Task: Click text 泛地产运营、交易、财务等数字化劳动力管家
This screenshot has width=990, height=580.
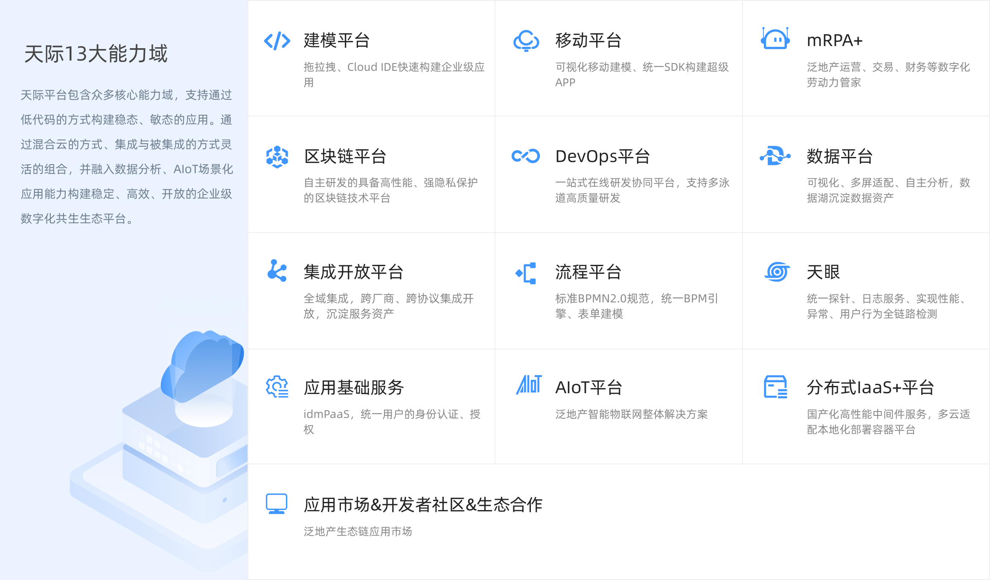Action: (888, 75)
